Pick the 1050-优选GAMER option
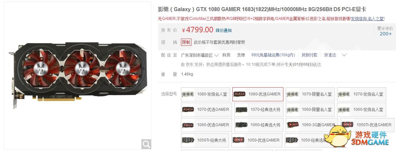 pyautogui.click(x=257, y=140)
